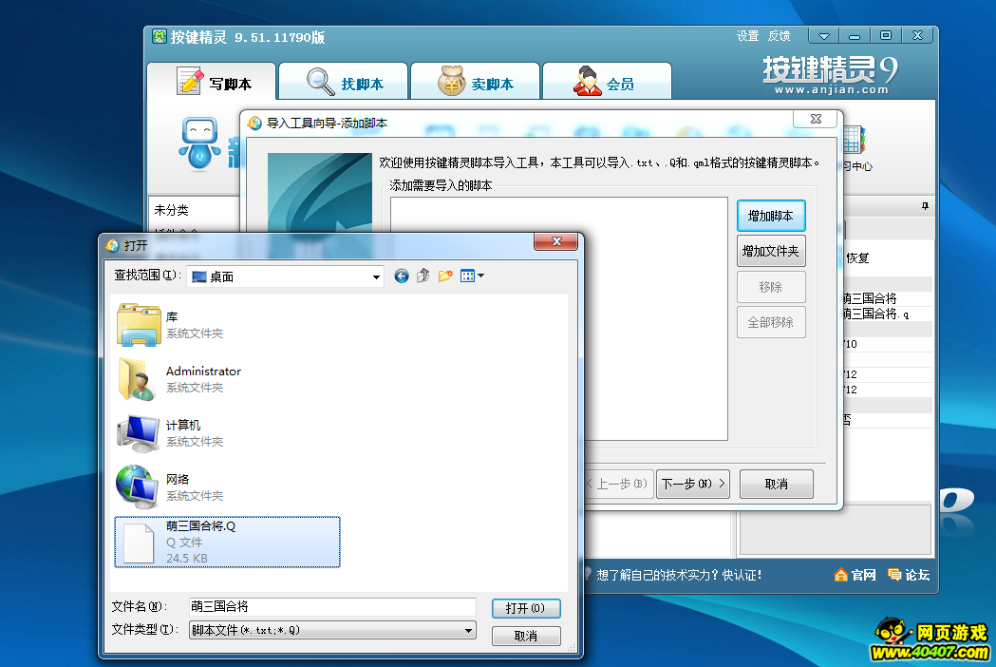Switch to the 找脚本 tab
996x667 pixels.
344,82
